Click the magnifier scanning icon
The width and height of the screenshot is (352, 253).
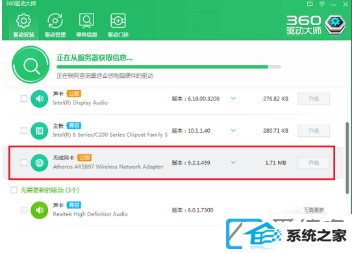pos(31,65)
